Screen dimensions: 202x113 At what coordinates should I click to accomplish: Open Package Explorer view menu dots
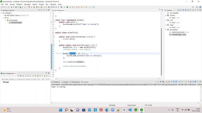click(44, 10)
